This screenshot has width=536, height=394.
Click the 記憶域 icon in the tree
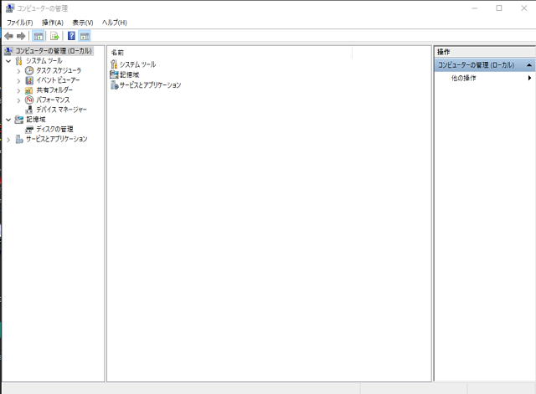(x=19, y=120)
